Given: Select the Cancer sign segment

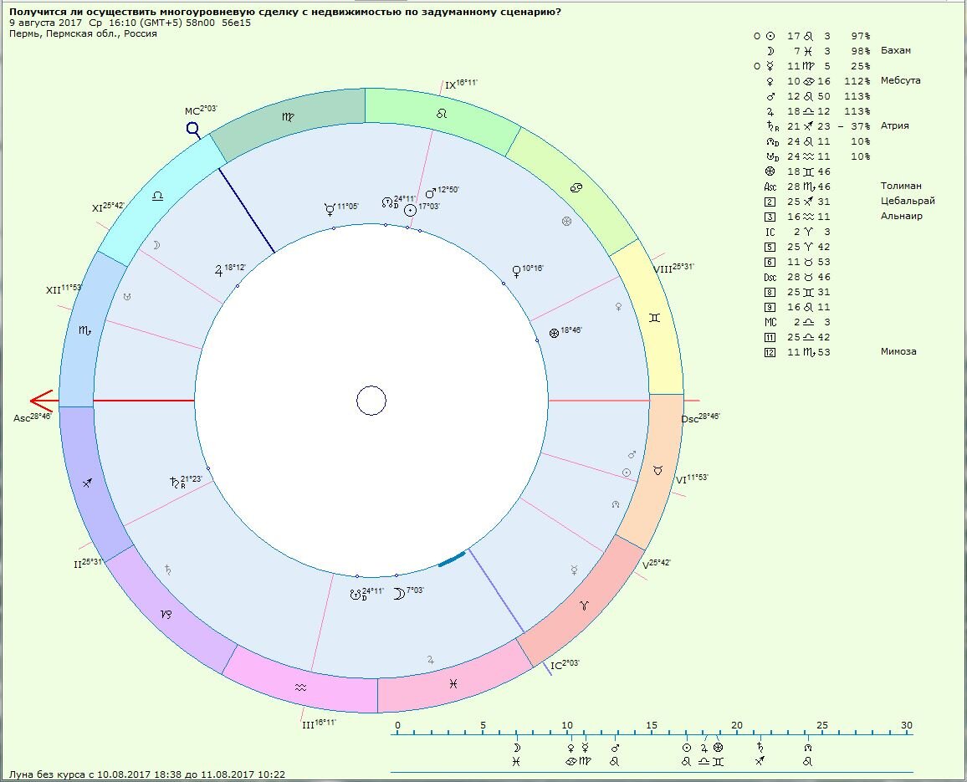Looking at the screenshot, I should coord(576,187).
